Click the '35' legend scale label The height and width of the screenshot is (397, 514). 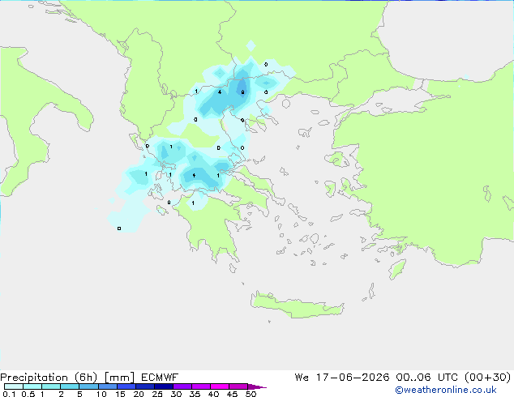pyautogui.click(x=195, y=394)
